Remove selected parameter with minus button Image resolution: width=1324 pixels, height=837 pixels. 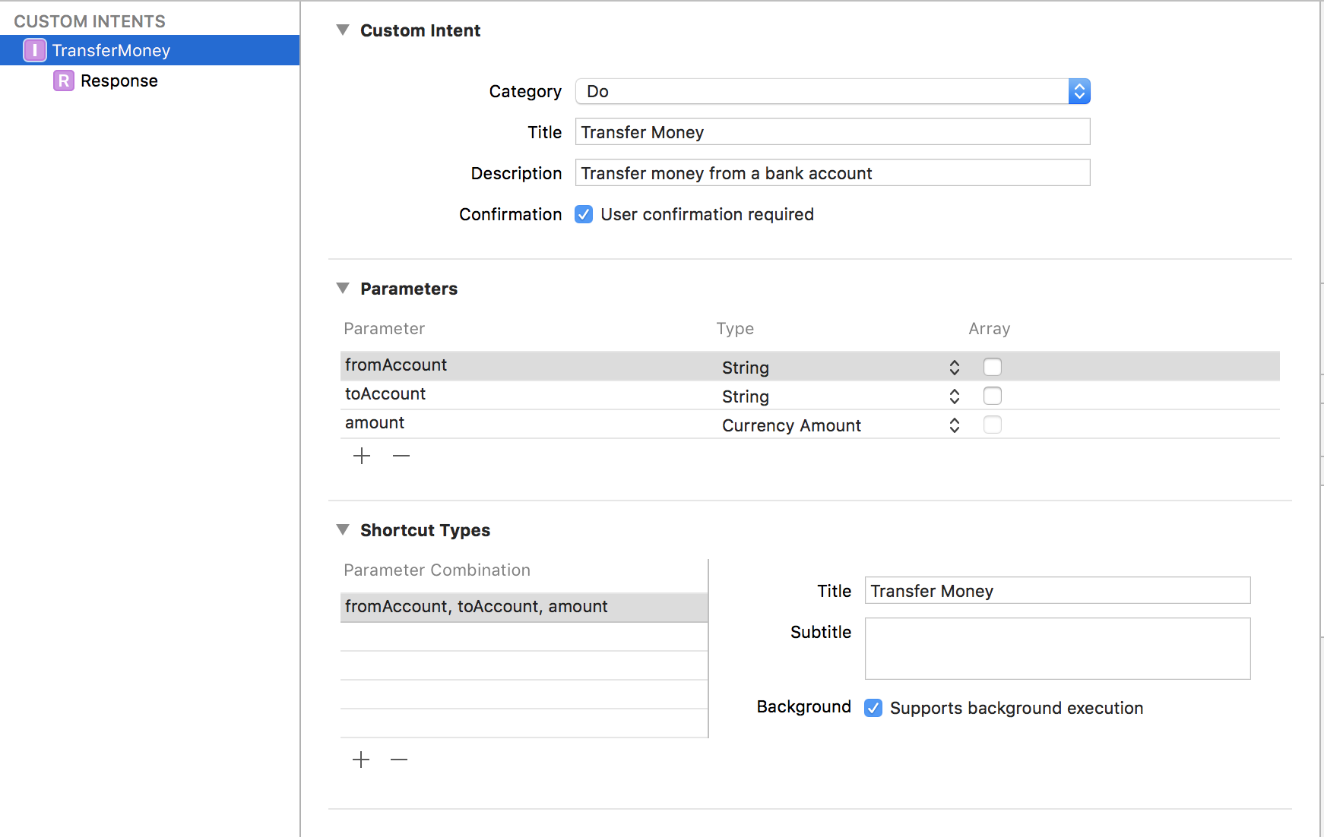401,456
